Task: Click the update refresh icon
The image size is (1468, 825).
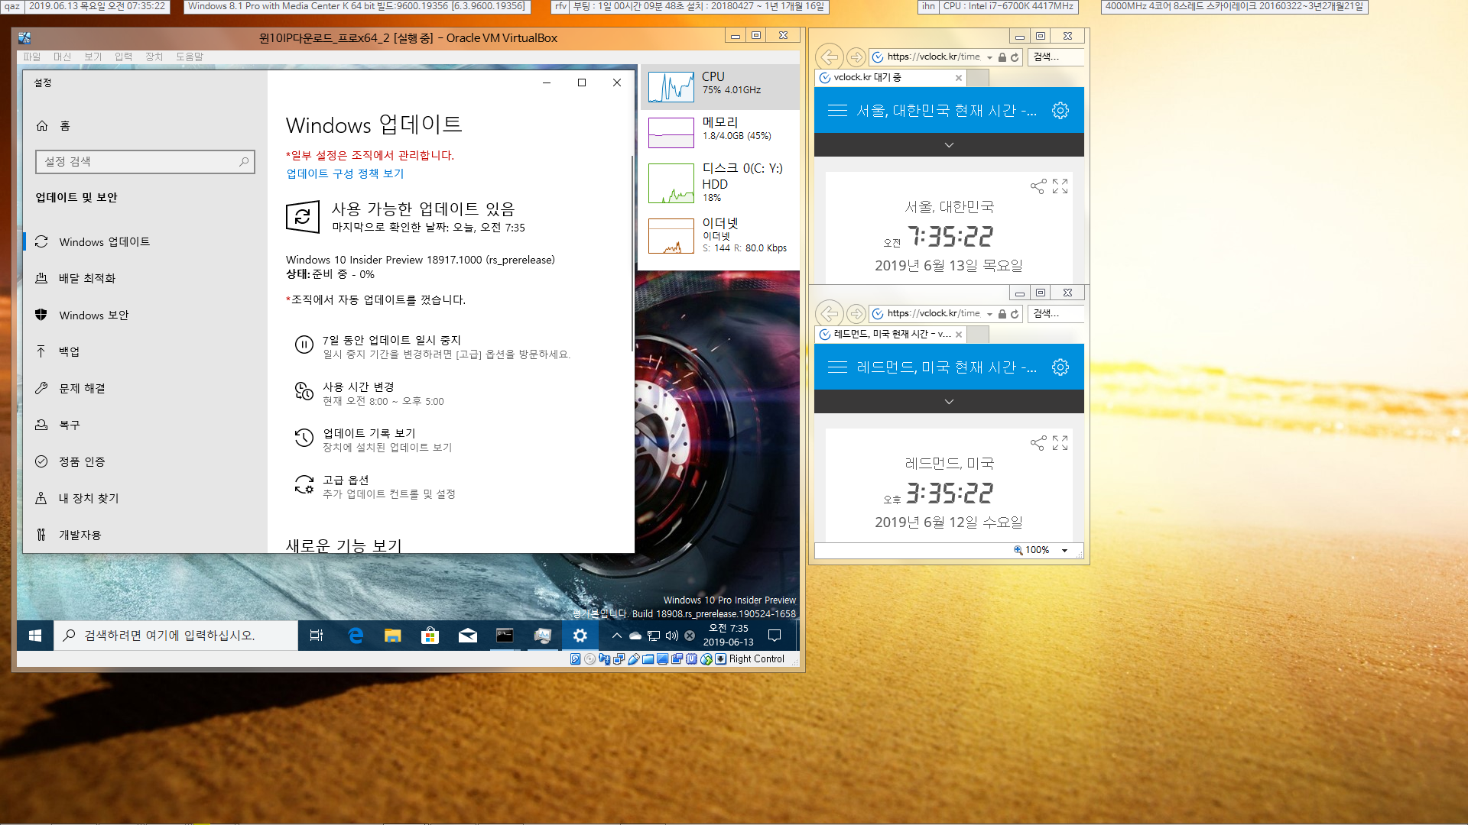Action: click(x=302, y=217)
